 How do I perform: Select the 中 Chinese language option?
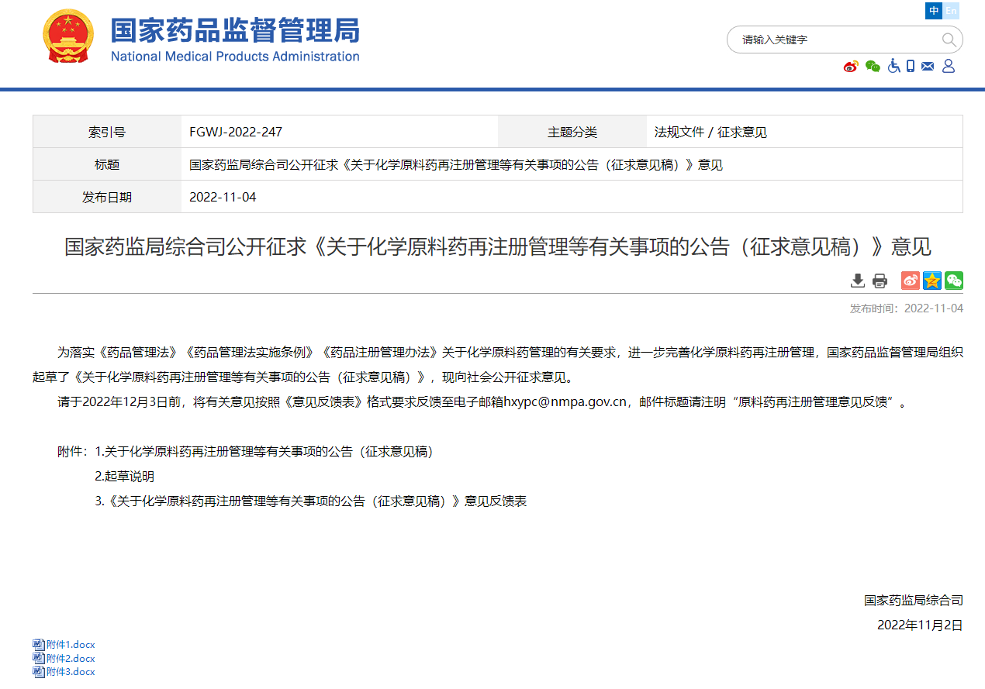[x=934, y=11]
